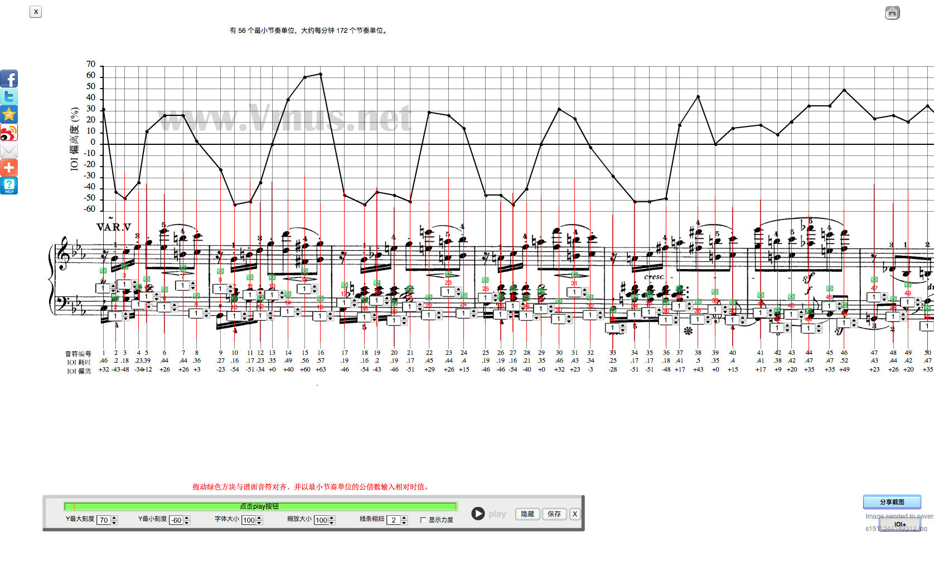This screenshot has height=561, width=934.
Task: Click the 隐藏 button
Action: point(528,514)
